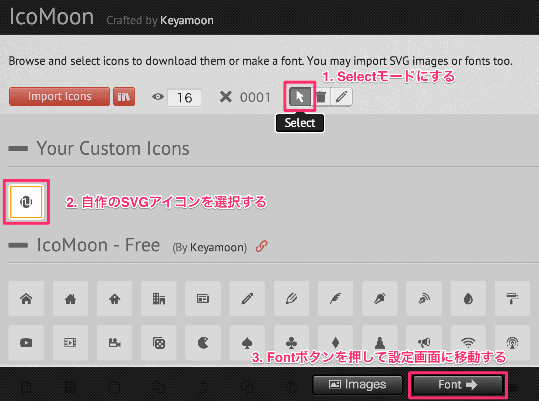This screenshot has width=539, height=401.
Task: Select the office building icon
Action: [x=159, y=299]
